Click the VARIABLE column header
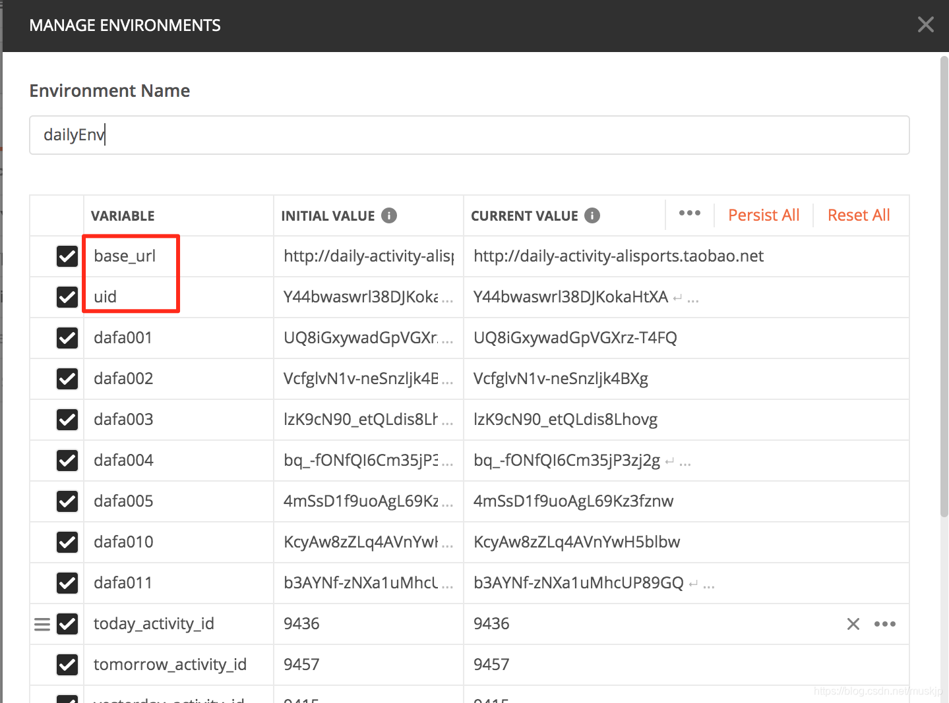949x703 pixels. pyautogui.click(x=123, y=216)
